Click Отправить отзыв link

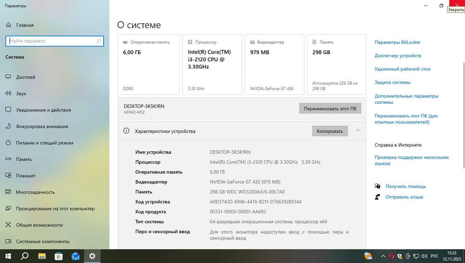(404, 197)
